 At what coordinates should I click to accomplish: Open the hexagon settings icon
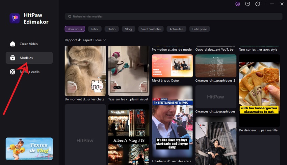[258, 4]
